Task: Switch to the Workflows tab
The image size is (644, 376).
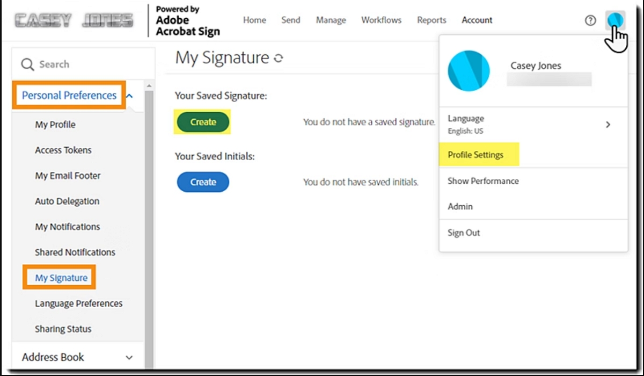Action: pos(381,20)
